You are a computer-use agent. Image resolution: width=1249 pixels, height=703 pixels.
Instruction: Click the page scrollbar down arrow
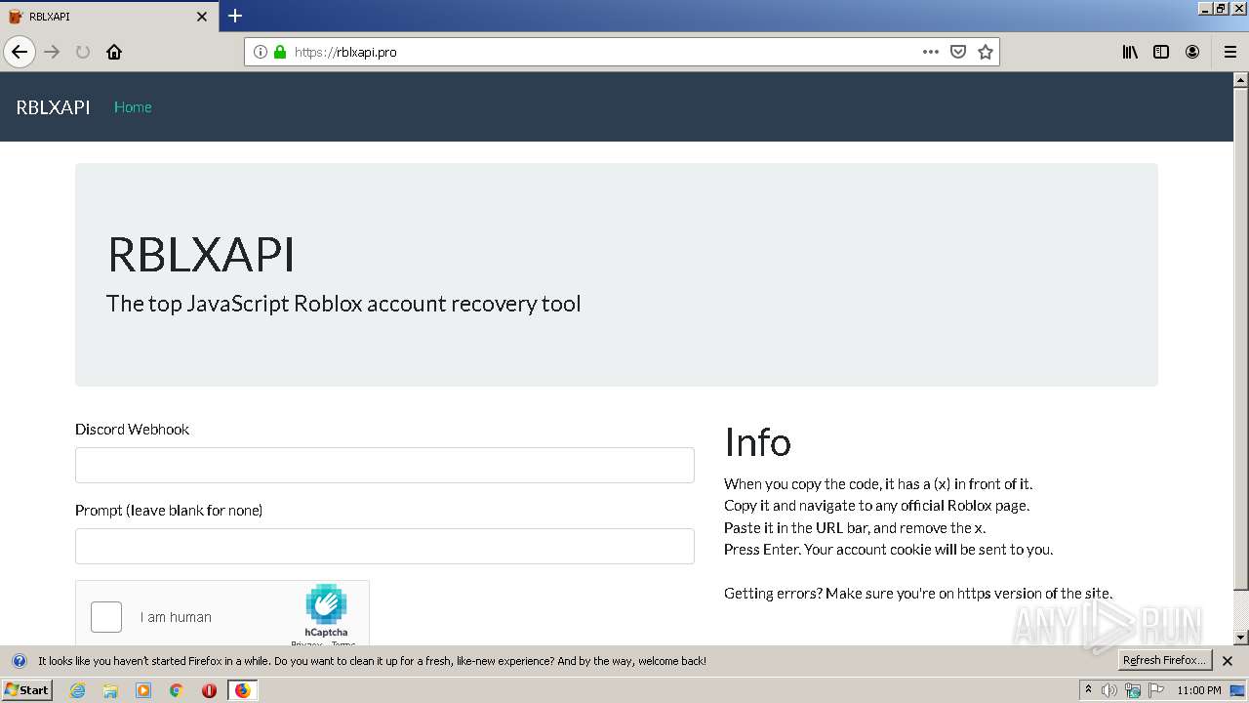1240,638
